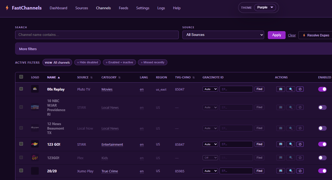Open the Feeds menu item
This screenshot has height=180, width=332.
click(x=123, y=8)
